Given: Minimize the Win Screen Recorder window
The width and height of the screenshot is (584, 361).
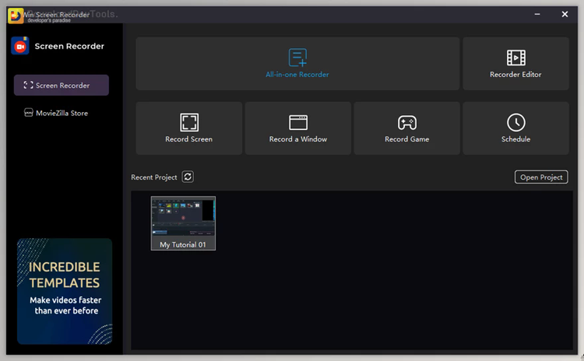Looking at the screenshot, I should (x=537, y=14).
